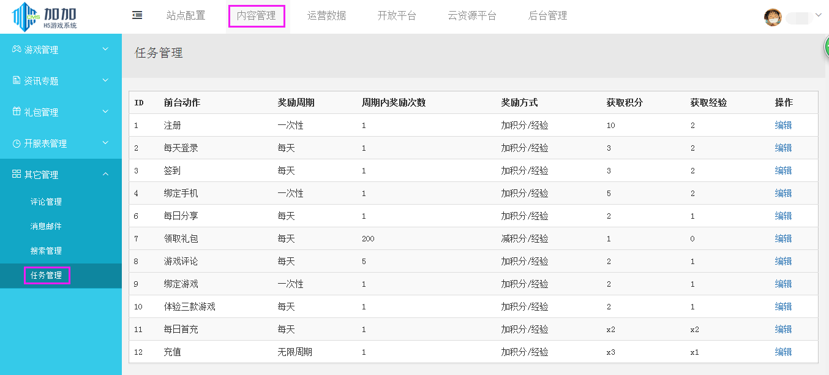The image size is (829, 375).
Task: Collapse the 其它管理 section chevron
Action: click(105, 175)
